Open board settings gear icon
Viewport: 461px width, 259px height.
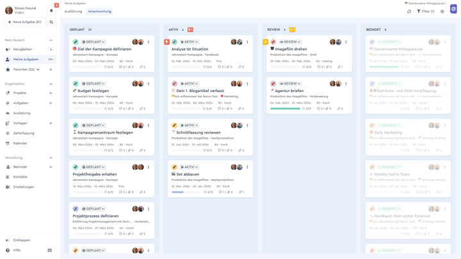[x=442, y=12]
